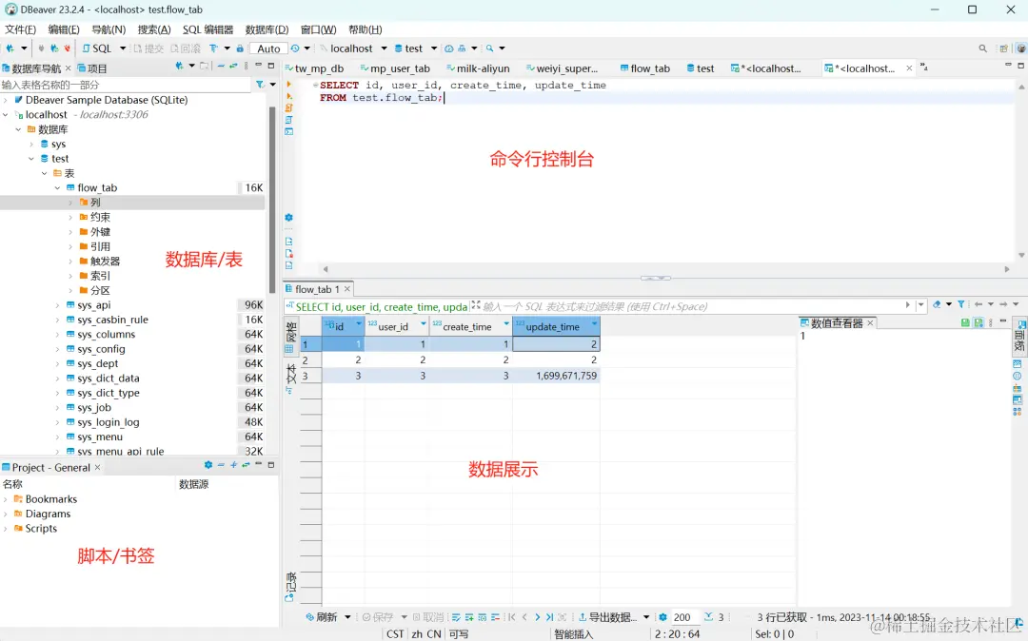Select the sys_config table in the tree
The image size is (1028, 641).
pyautogui.click(x=101, y=349)
